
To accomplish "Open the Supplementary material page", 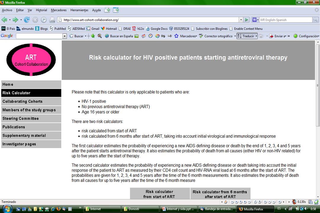I will [31, 135].
